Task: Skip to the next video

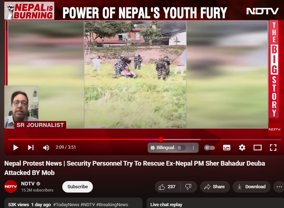Action: [x=31, y=148]
